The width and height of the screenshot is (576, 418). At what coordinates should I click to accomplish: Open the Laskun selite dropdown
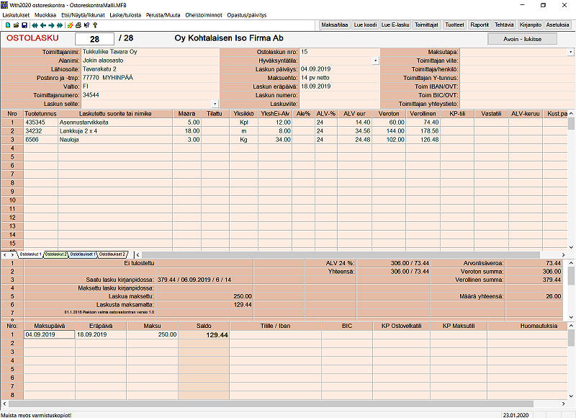click(x=215, y=104)
